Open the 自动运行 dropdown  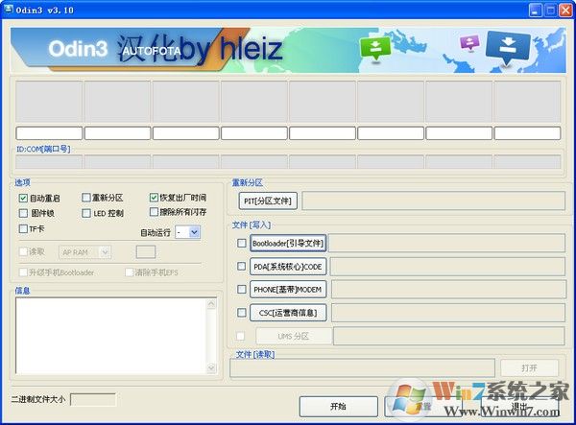tap(194, 232)
